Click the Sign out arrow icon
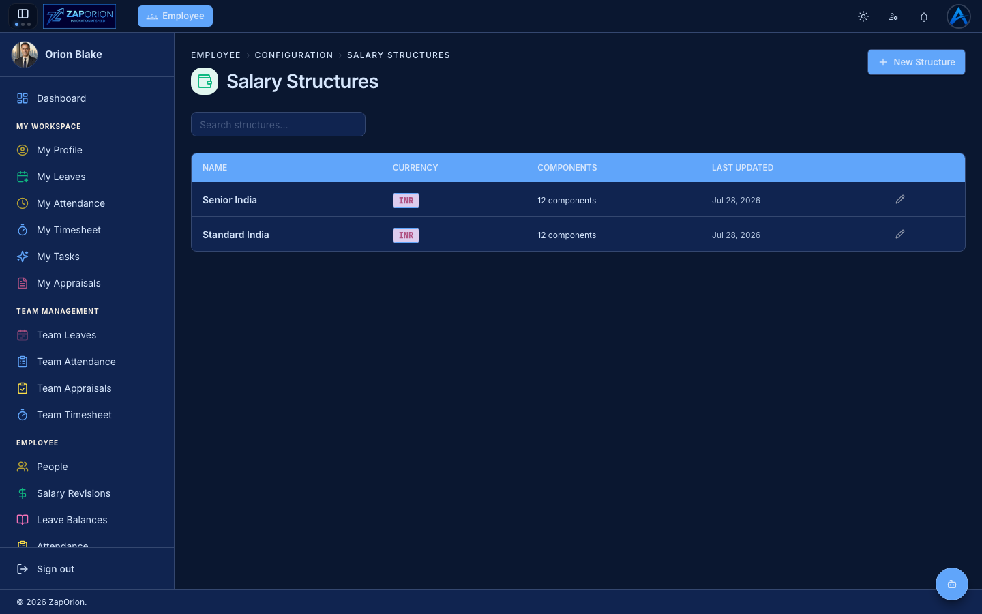The height and width of the screenshot is (614, 982). point(23,569)
